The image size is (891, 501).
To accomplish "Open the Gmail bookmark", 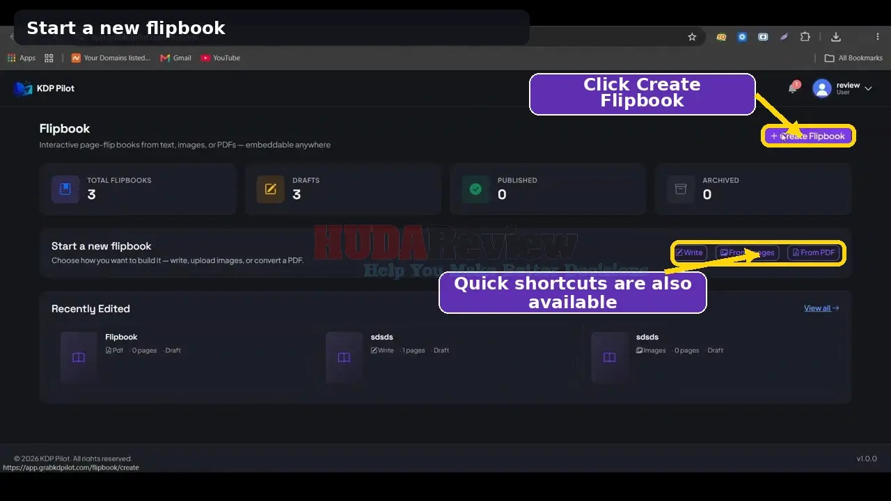I will coord(176,58).
